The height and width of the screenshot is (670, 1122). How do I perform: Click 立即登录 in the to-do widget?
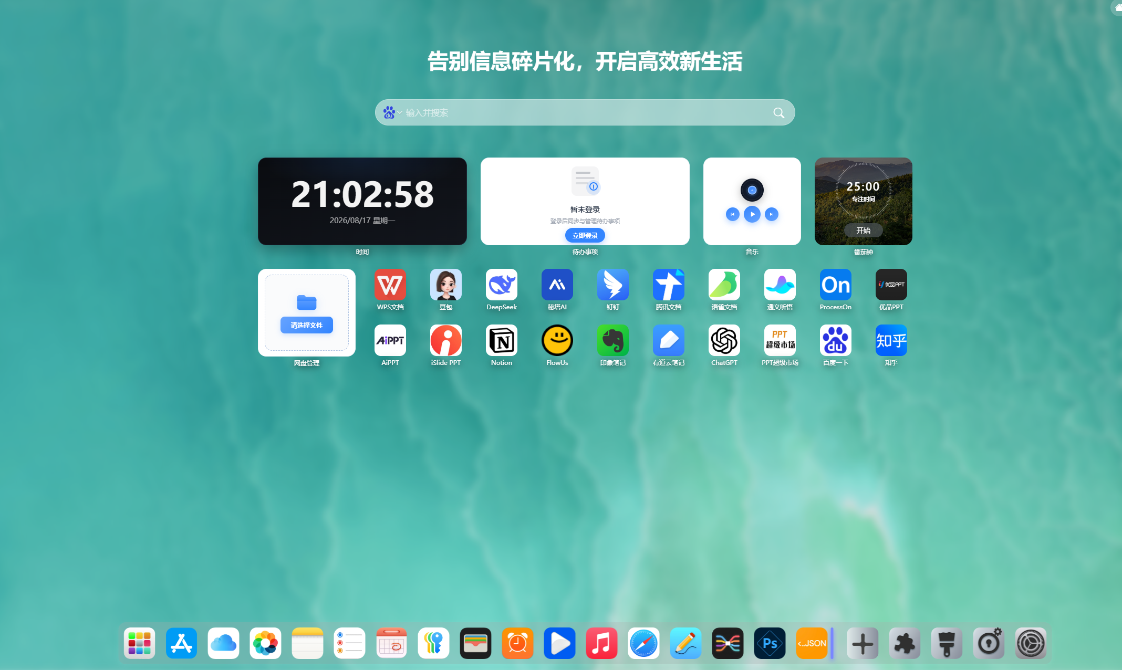coord(585,235)
